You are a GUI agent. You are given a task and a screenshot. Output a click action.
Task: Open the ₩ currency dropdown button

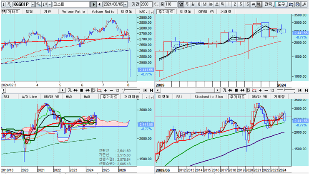253,4
